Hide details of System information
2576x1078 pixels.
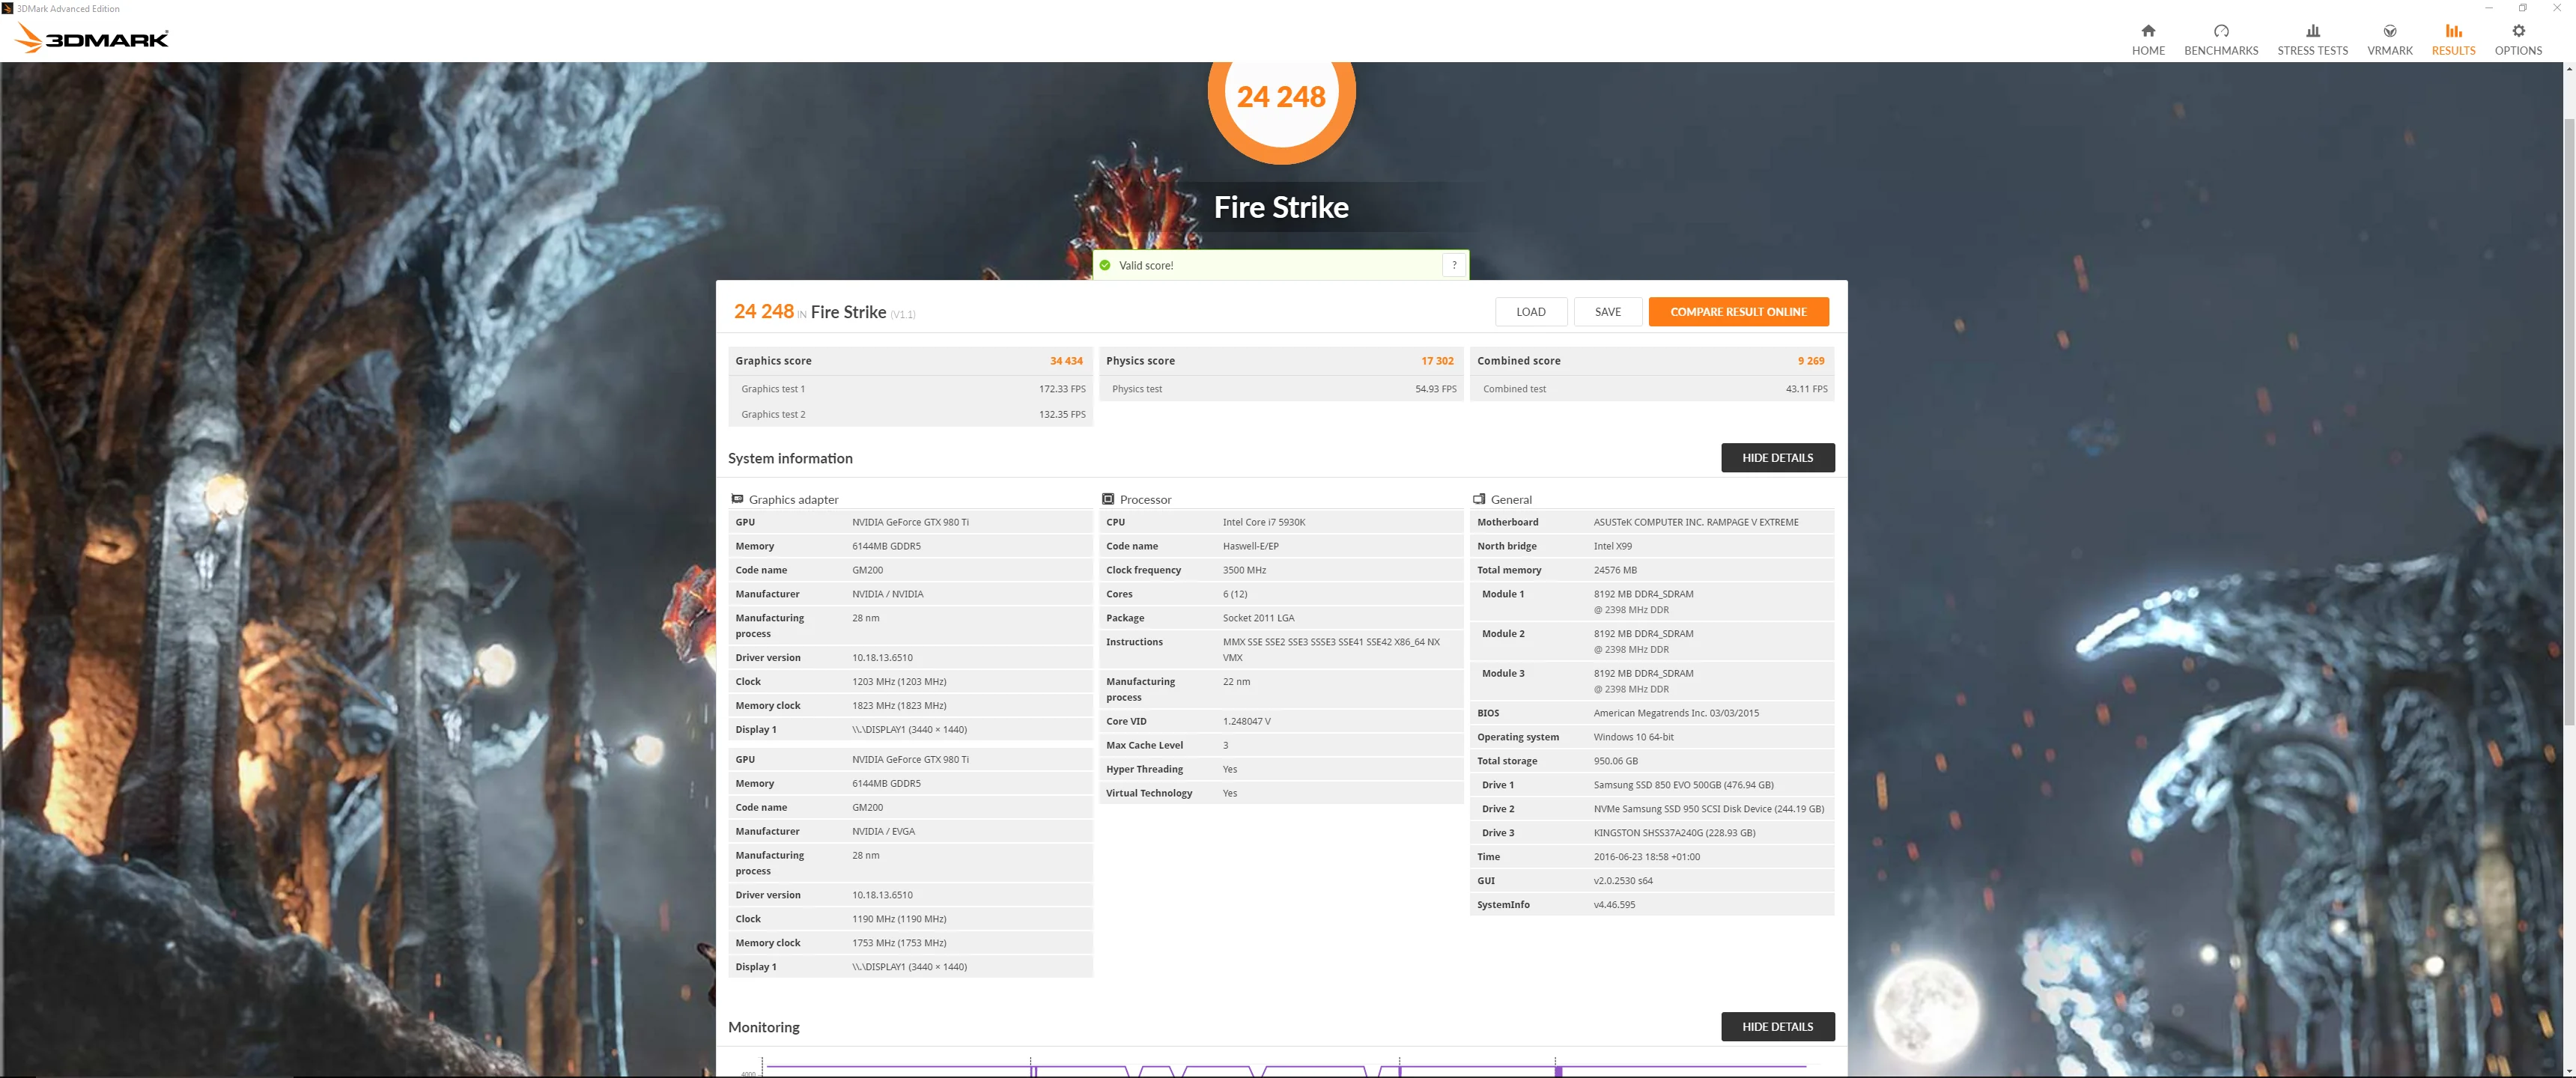(1777, 458)
